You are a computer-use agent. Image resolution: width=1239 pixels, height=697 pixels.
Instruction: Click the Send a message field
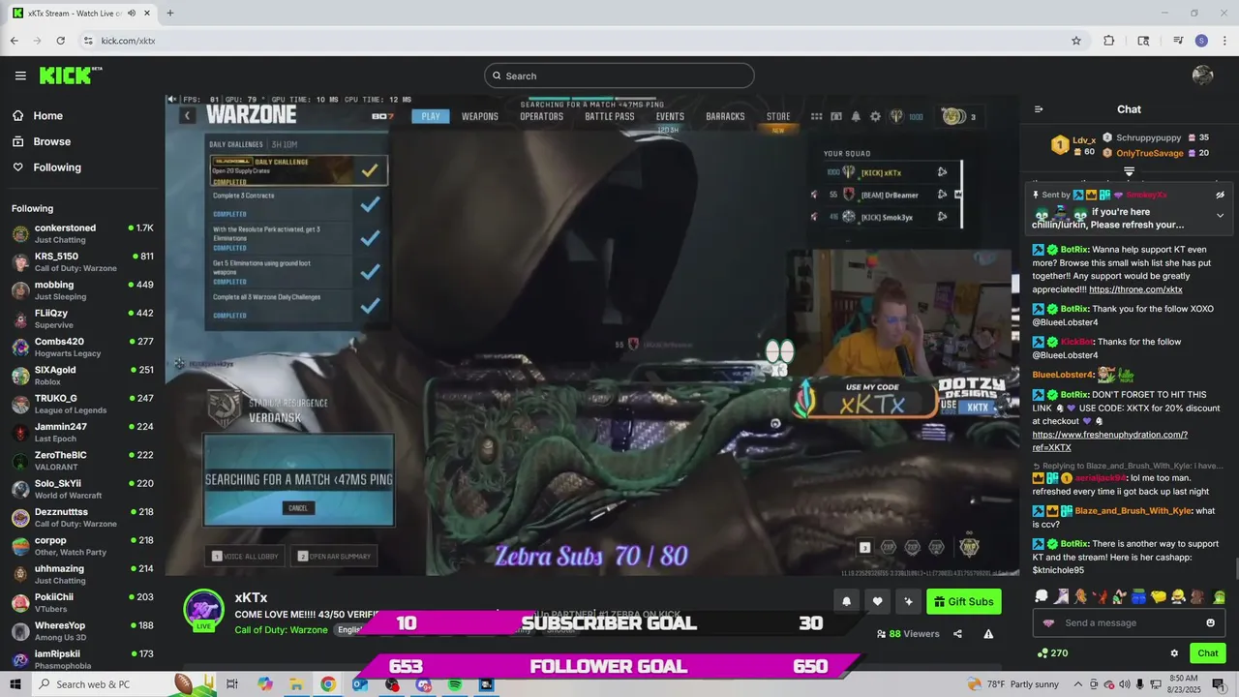pos(1129,622)
